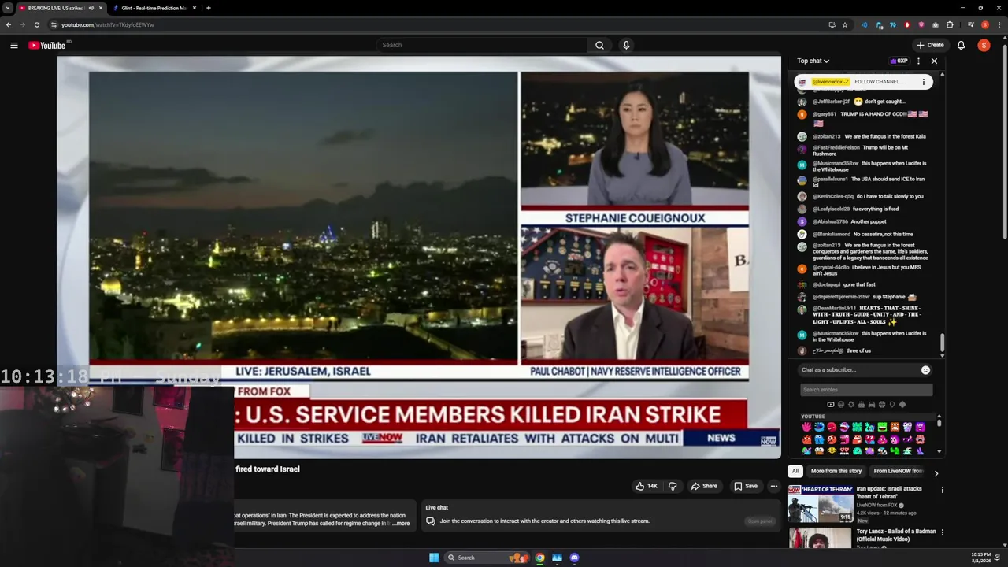The image size is (1008, 567).
Task: Start voice search with the microphone icon
Action: click(626, 45)
